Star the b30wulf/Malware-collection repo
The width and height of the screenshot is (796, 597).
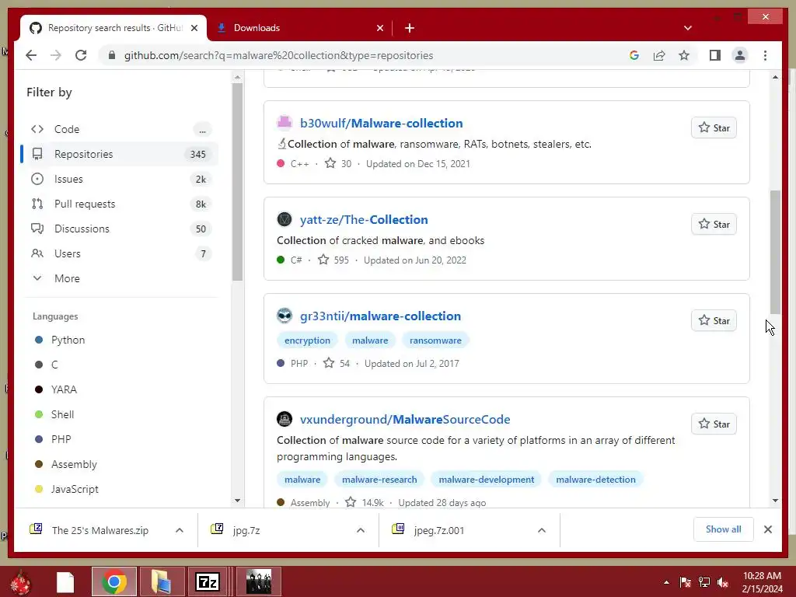pyautogui.click(x=714, y=128)
